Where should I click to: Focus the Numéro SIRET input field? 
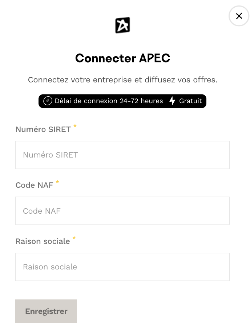(122, 155)
